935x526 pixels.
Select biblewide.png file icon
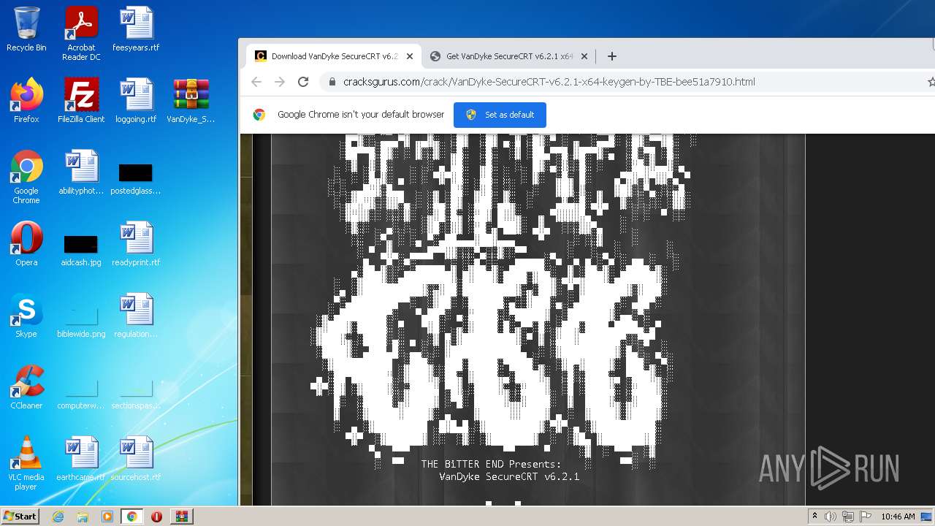coord(81,321)
